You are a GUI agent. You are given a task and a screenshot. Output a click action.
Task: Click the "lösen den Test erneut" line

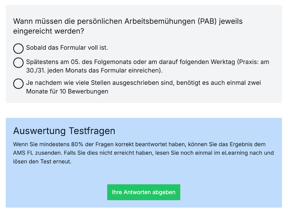(x=42, y=162)
